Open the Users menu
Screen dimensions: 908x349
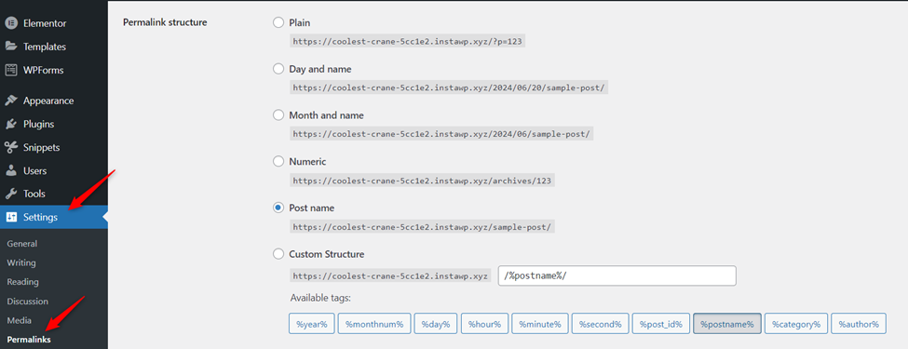pyautogui.click(x=54, y=170)
